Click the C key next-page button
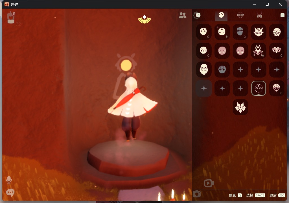This screenshot has width=289, height=203. pos(282,15)
